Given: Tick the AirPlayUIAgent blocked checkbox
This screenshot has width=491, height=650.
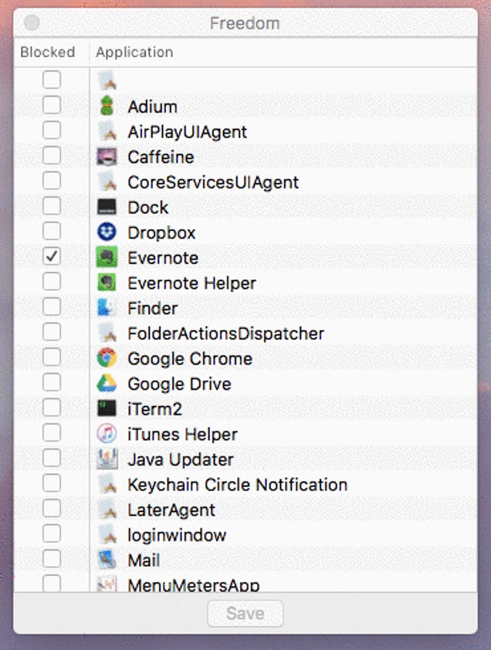Looking at the screenshot, I should pos(52,130).
